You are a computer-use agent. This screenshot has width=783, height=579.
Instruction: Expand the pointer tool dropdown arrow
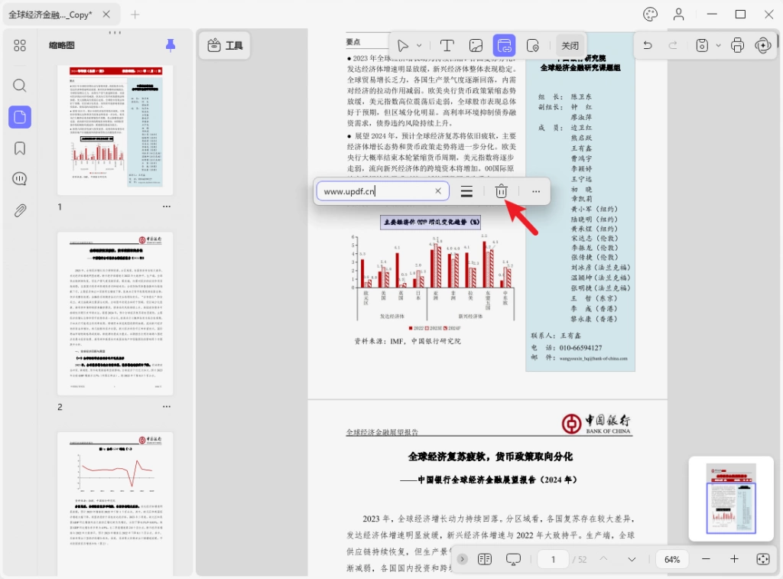pyautogui.click(x=419, y=46)
